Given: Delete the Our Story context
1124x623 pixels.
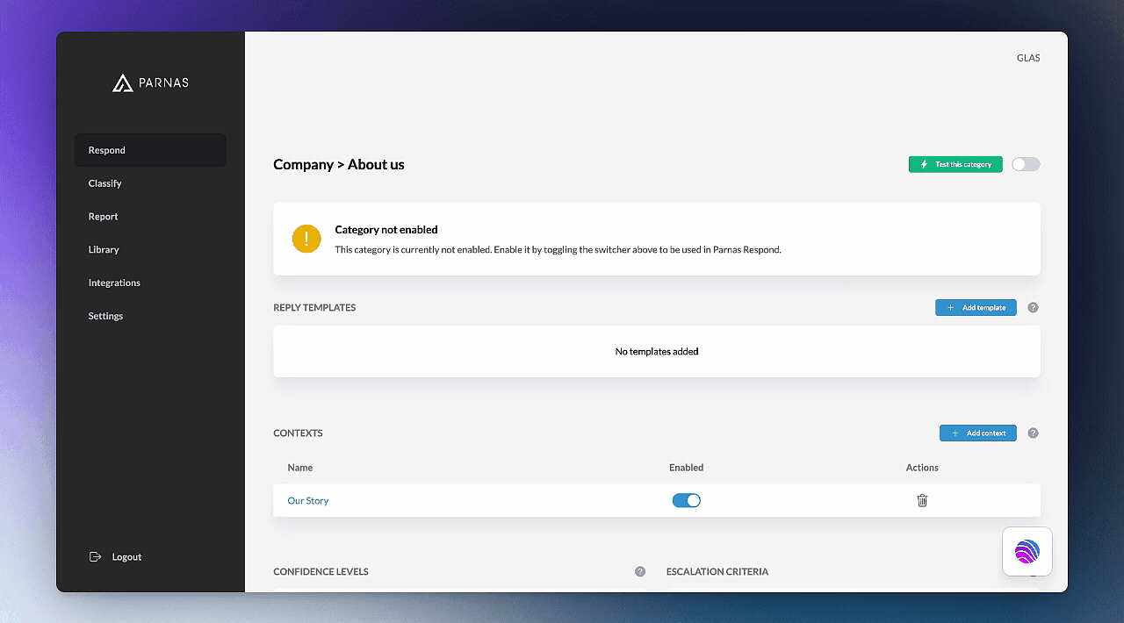Looking at the screenshot, I should pos(922,500).
